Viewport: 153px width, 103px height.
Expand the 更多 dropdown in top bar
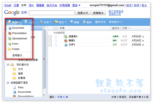[76, 5]
